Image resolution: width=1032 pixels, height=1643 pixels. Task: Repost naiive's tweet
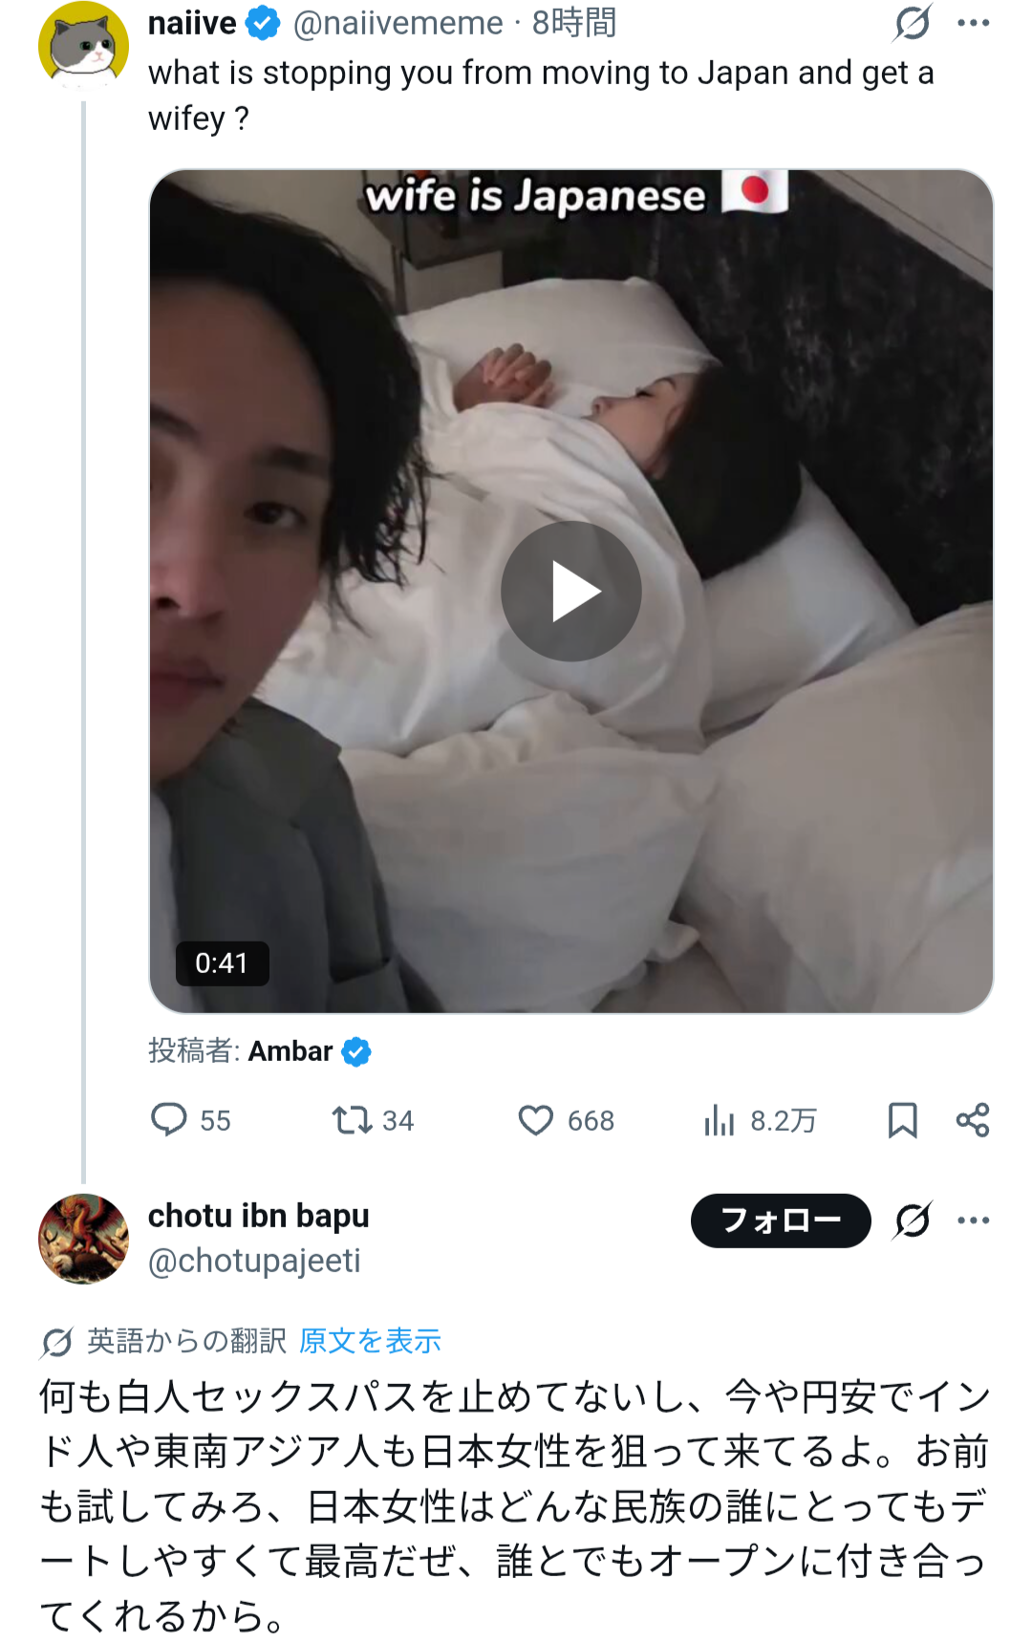click(x=352, y=1119)
